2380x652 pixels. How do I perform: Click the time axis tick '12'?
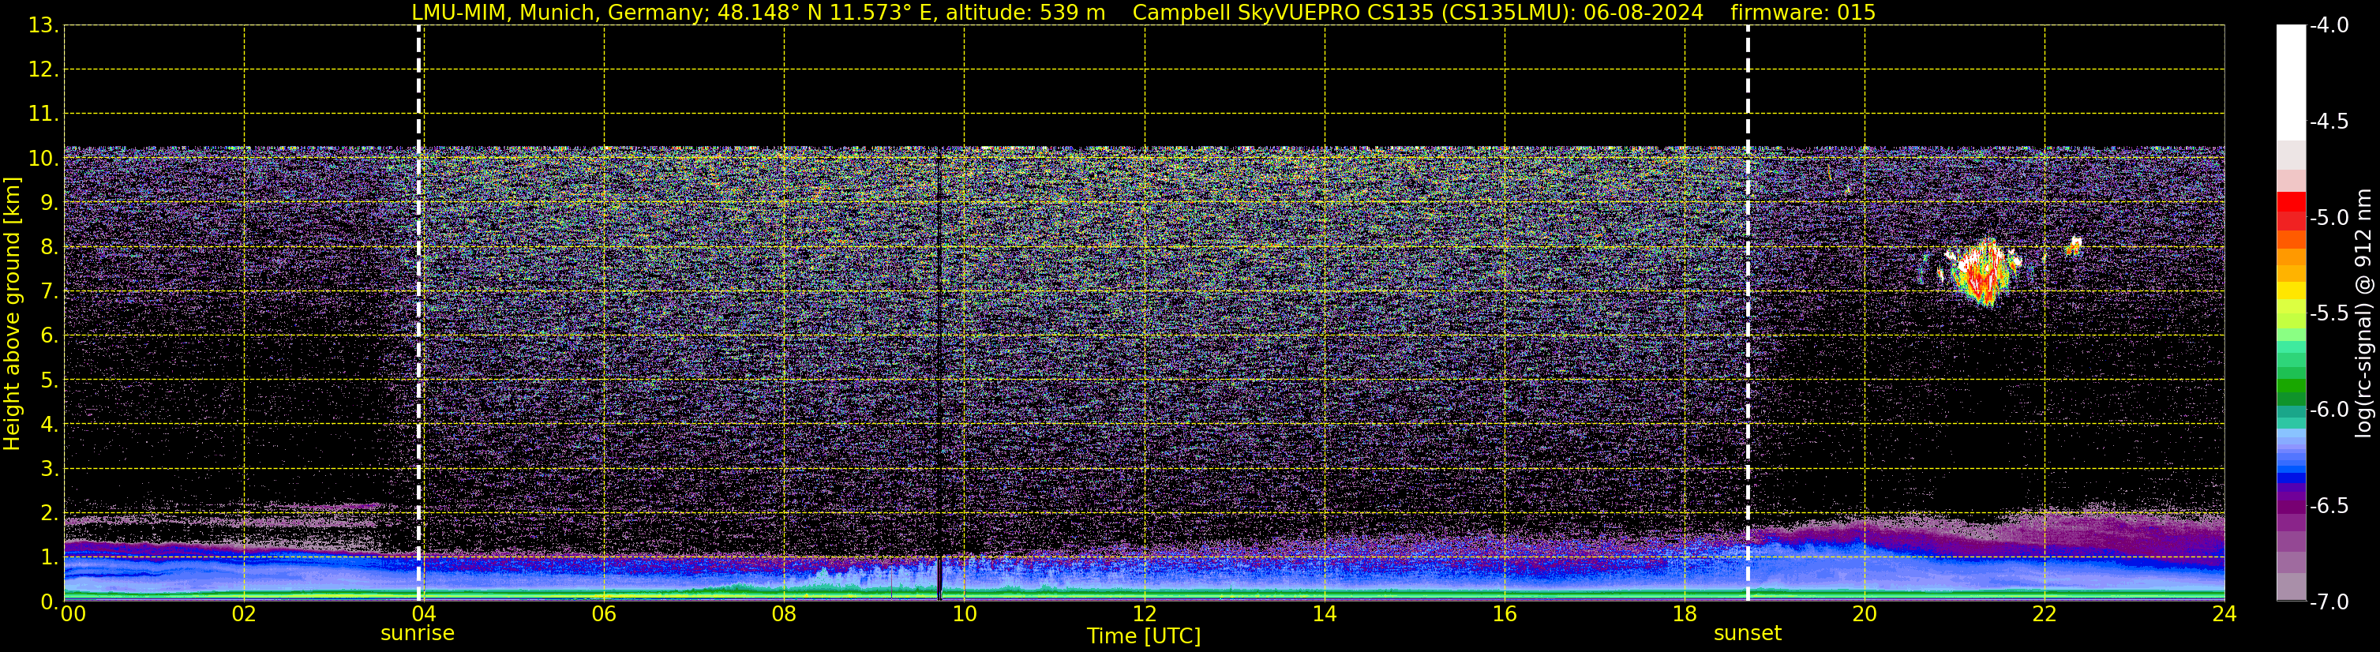pos(1145,614)
